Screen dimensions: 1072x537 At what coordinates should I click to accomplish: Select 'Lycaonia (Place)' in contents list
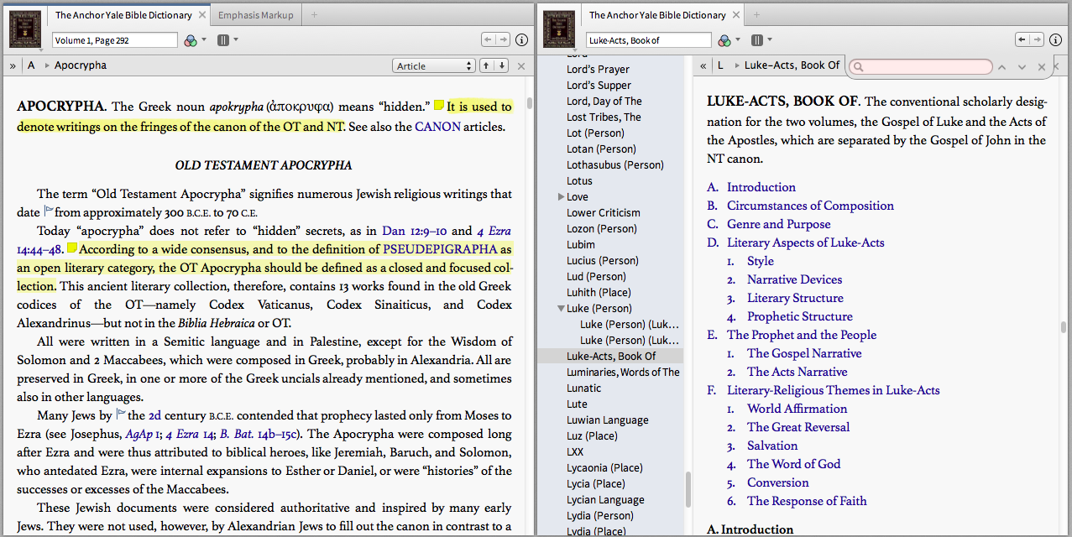click(x=603, y=468)
